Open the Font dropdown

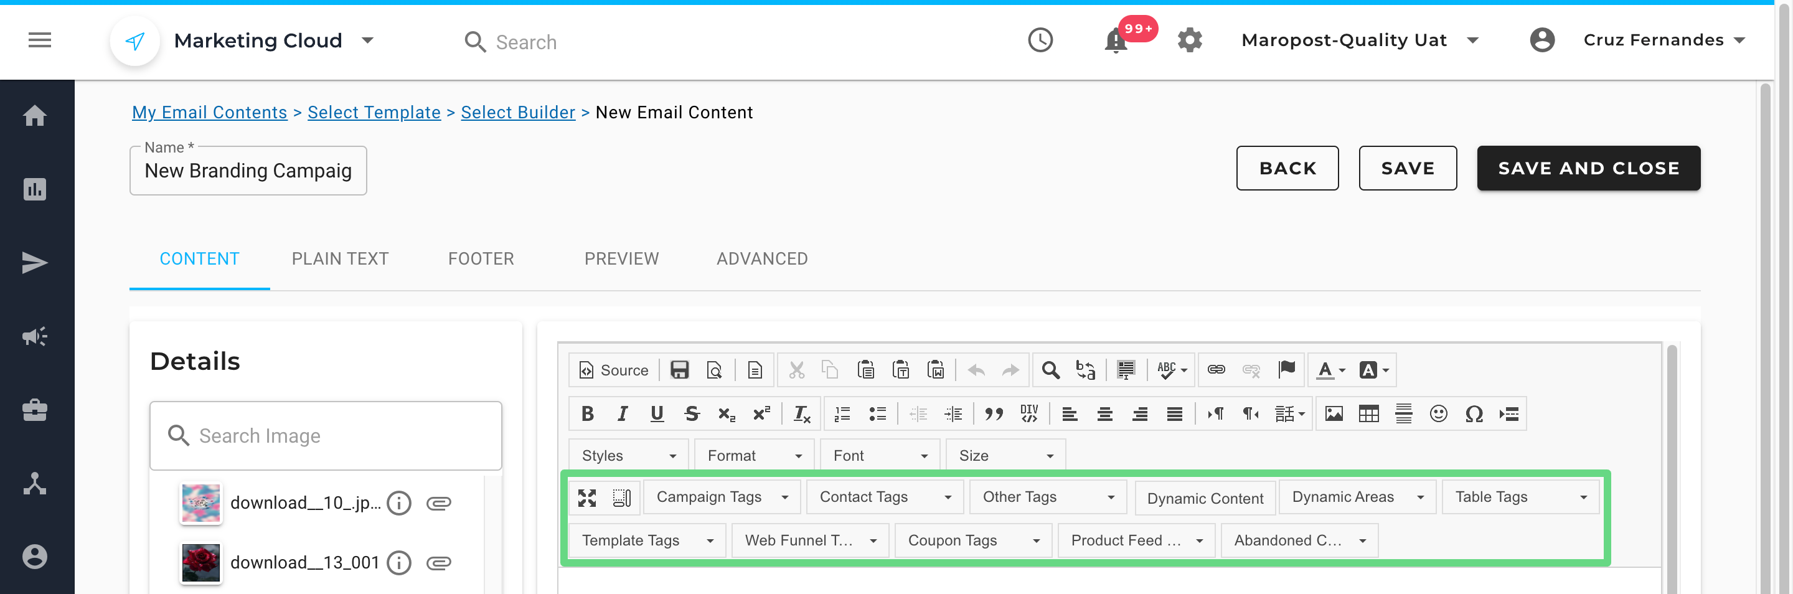pos(880,455)
